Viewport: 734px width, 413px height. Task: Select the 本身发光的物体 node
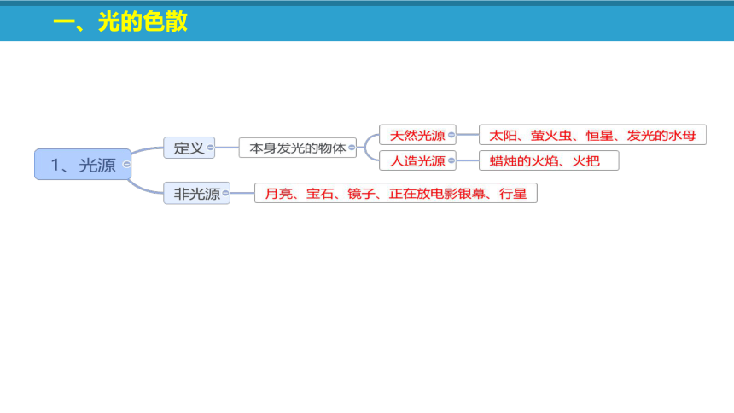point(298,148)
